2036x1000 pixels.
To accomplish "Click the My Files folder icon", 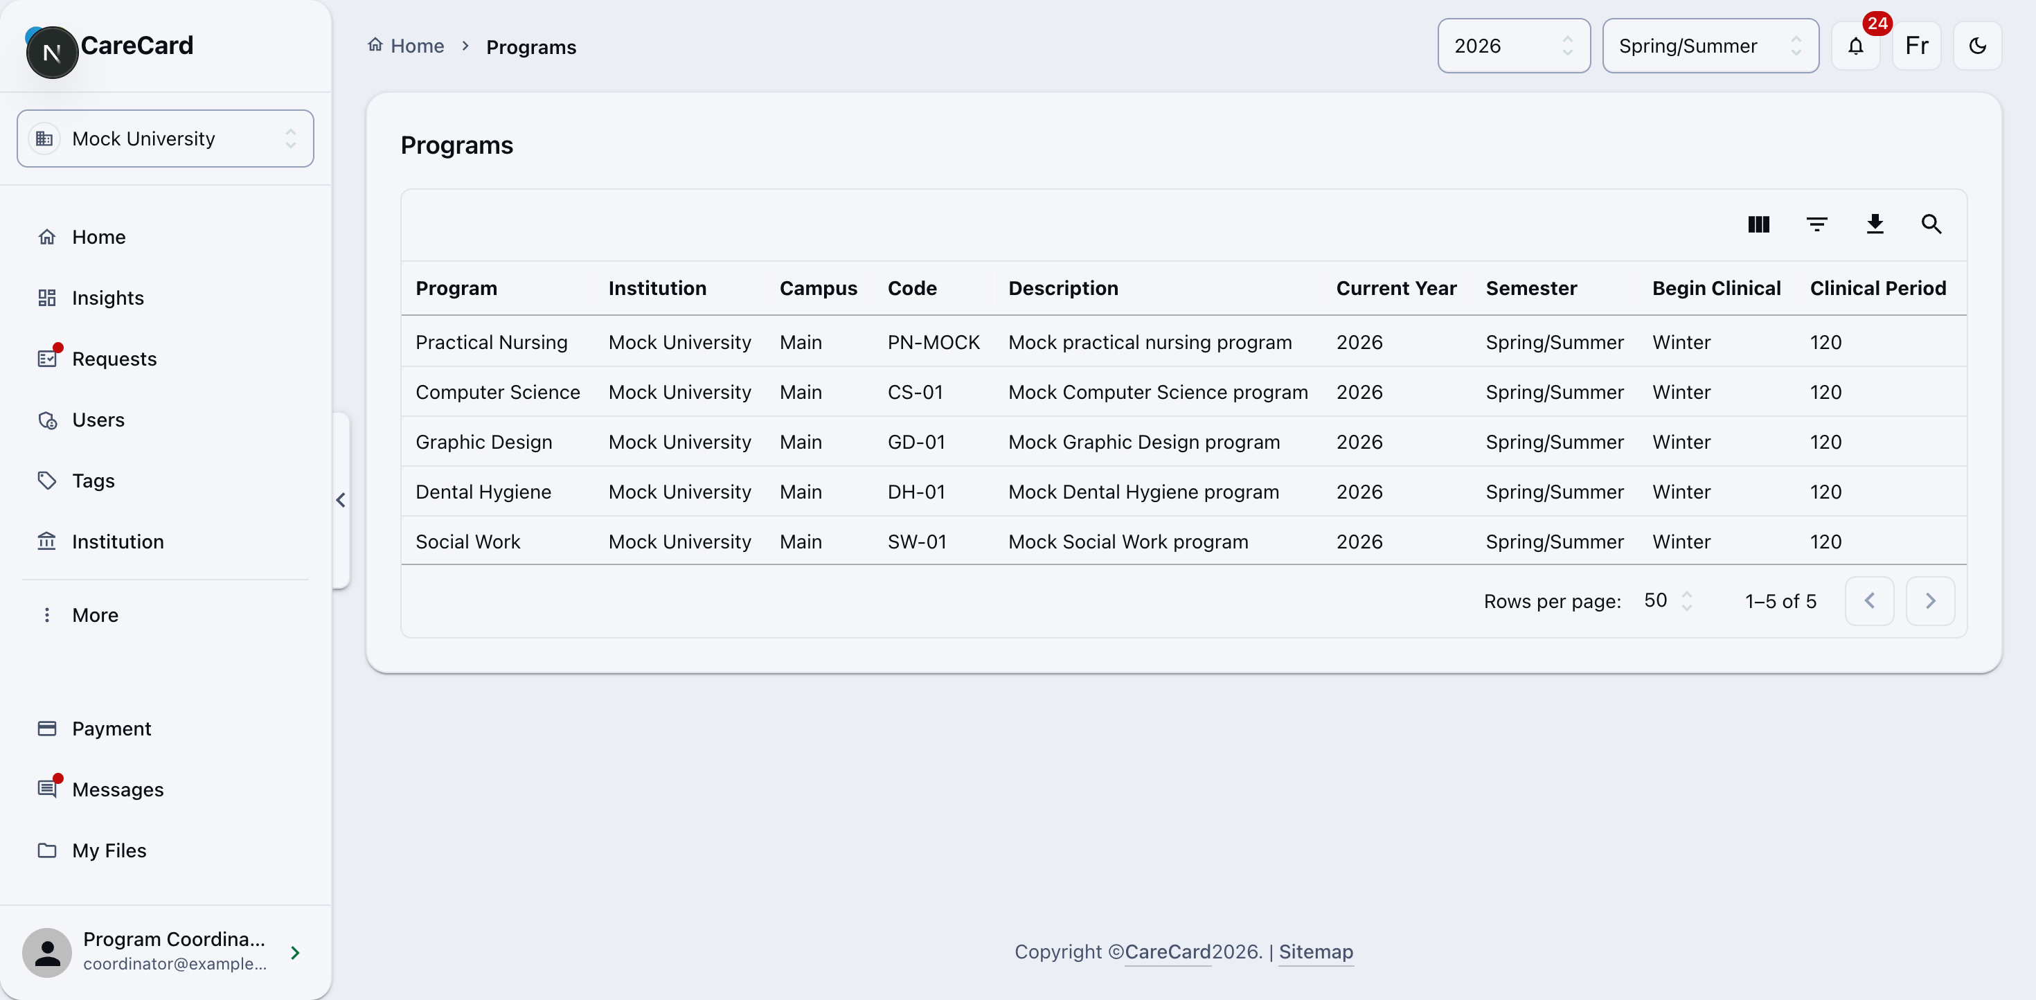I will [46, 850].
